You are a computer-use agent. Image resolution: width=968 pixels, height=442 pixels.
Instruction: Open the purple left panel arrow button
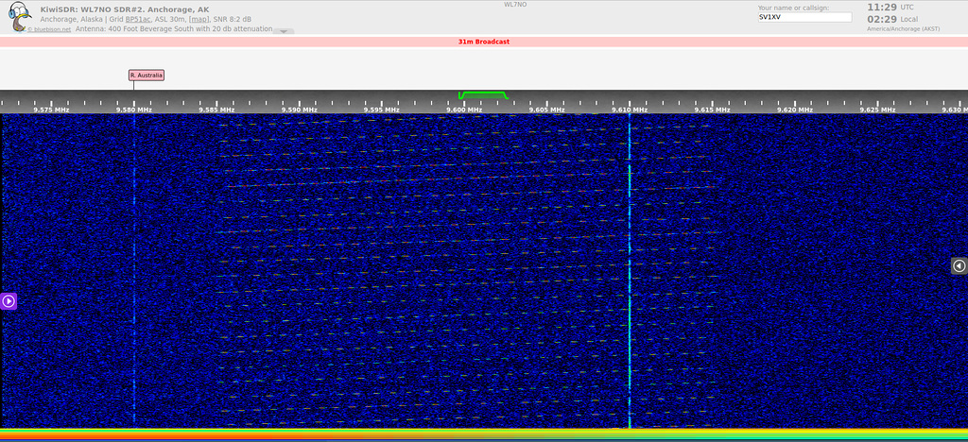pyautogui.click(x=9, y=301)
